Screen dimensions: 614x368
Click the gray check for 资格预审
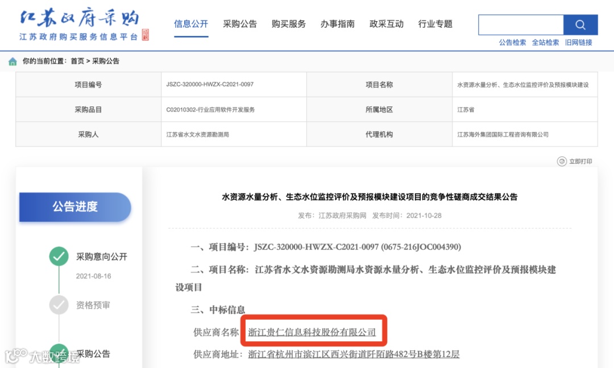click(x=59, y=305)
